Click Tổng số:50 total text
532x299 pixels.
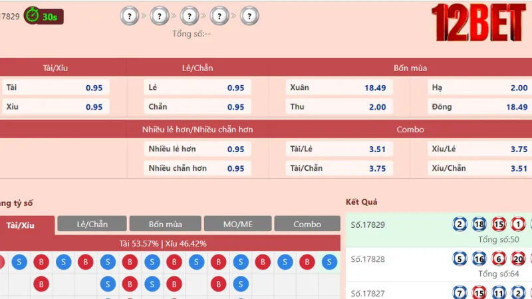pyautogui.click(x=498, y=239)
